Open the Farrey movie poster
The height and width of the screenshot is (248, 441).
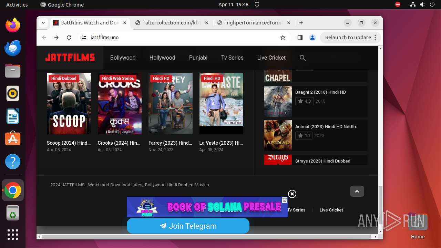(171, 104)
